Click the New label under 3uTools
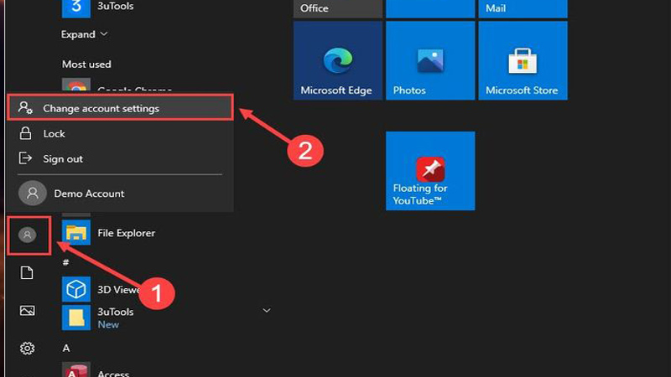Image resolution: width=671 pixels, height=377 pixels. [108, 325]
